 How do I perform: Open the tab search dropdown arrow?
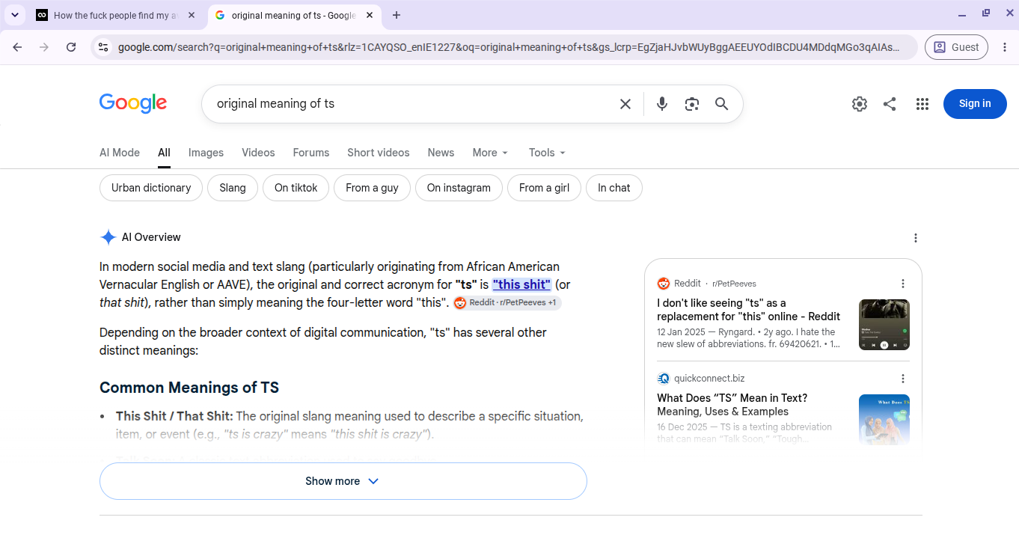click(15, 15)
